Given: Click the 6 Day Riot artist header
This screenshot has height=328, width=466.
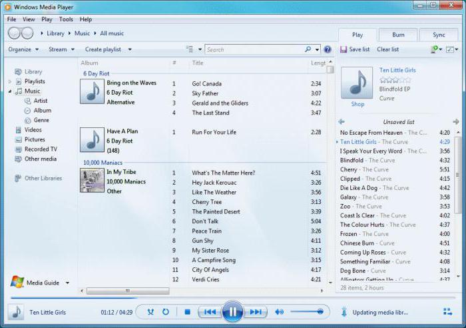Looking at the screenshot, I should tap(97, 73).
